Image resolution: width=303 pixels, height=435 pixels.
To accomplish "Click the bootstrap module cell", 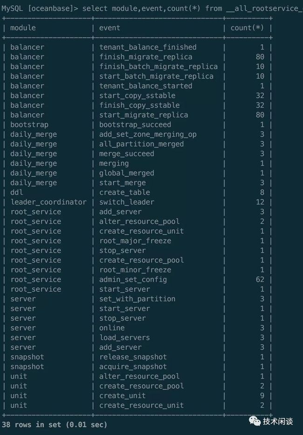I will point(29,124).
